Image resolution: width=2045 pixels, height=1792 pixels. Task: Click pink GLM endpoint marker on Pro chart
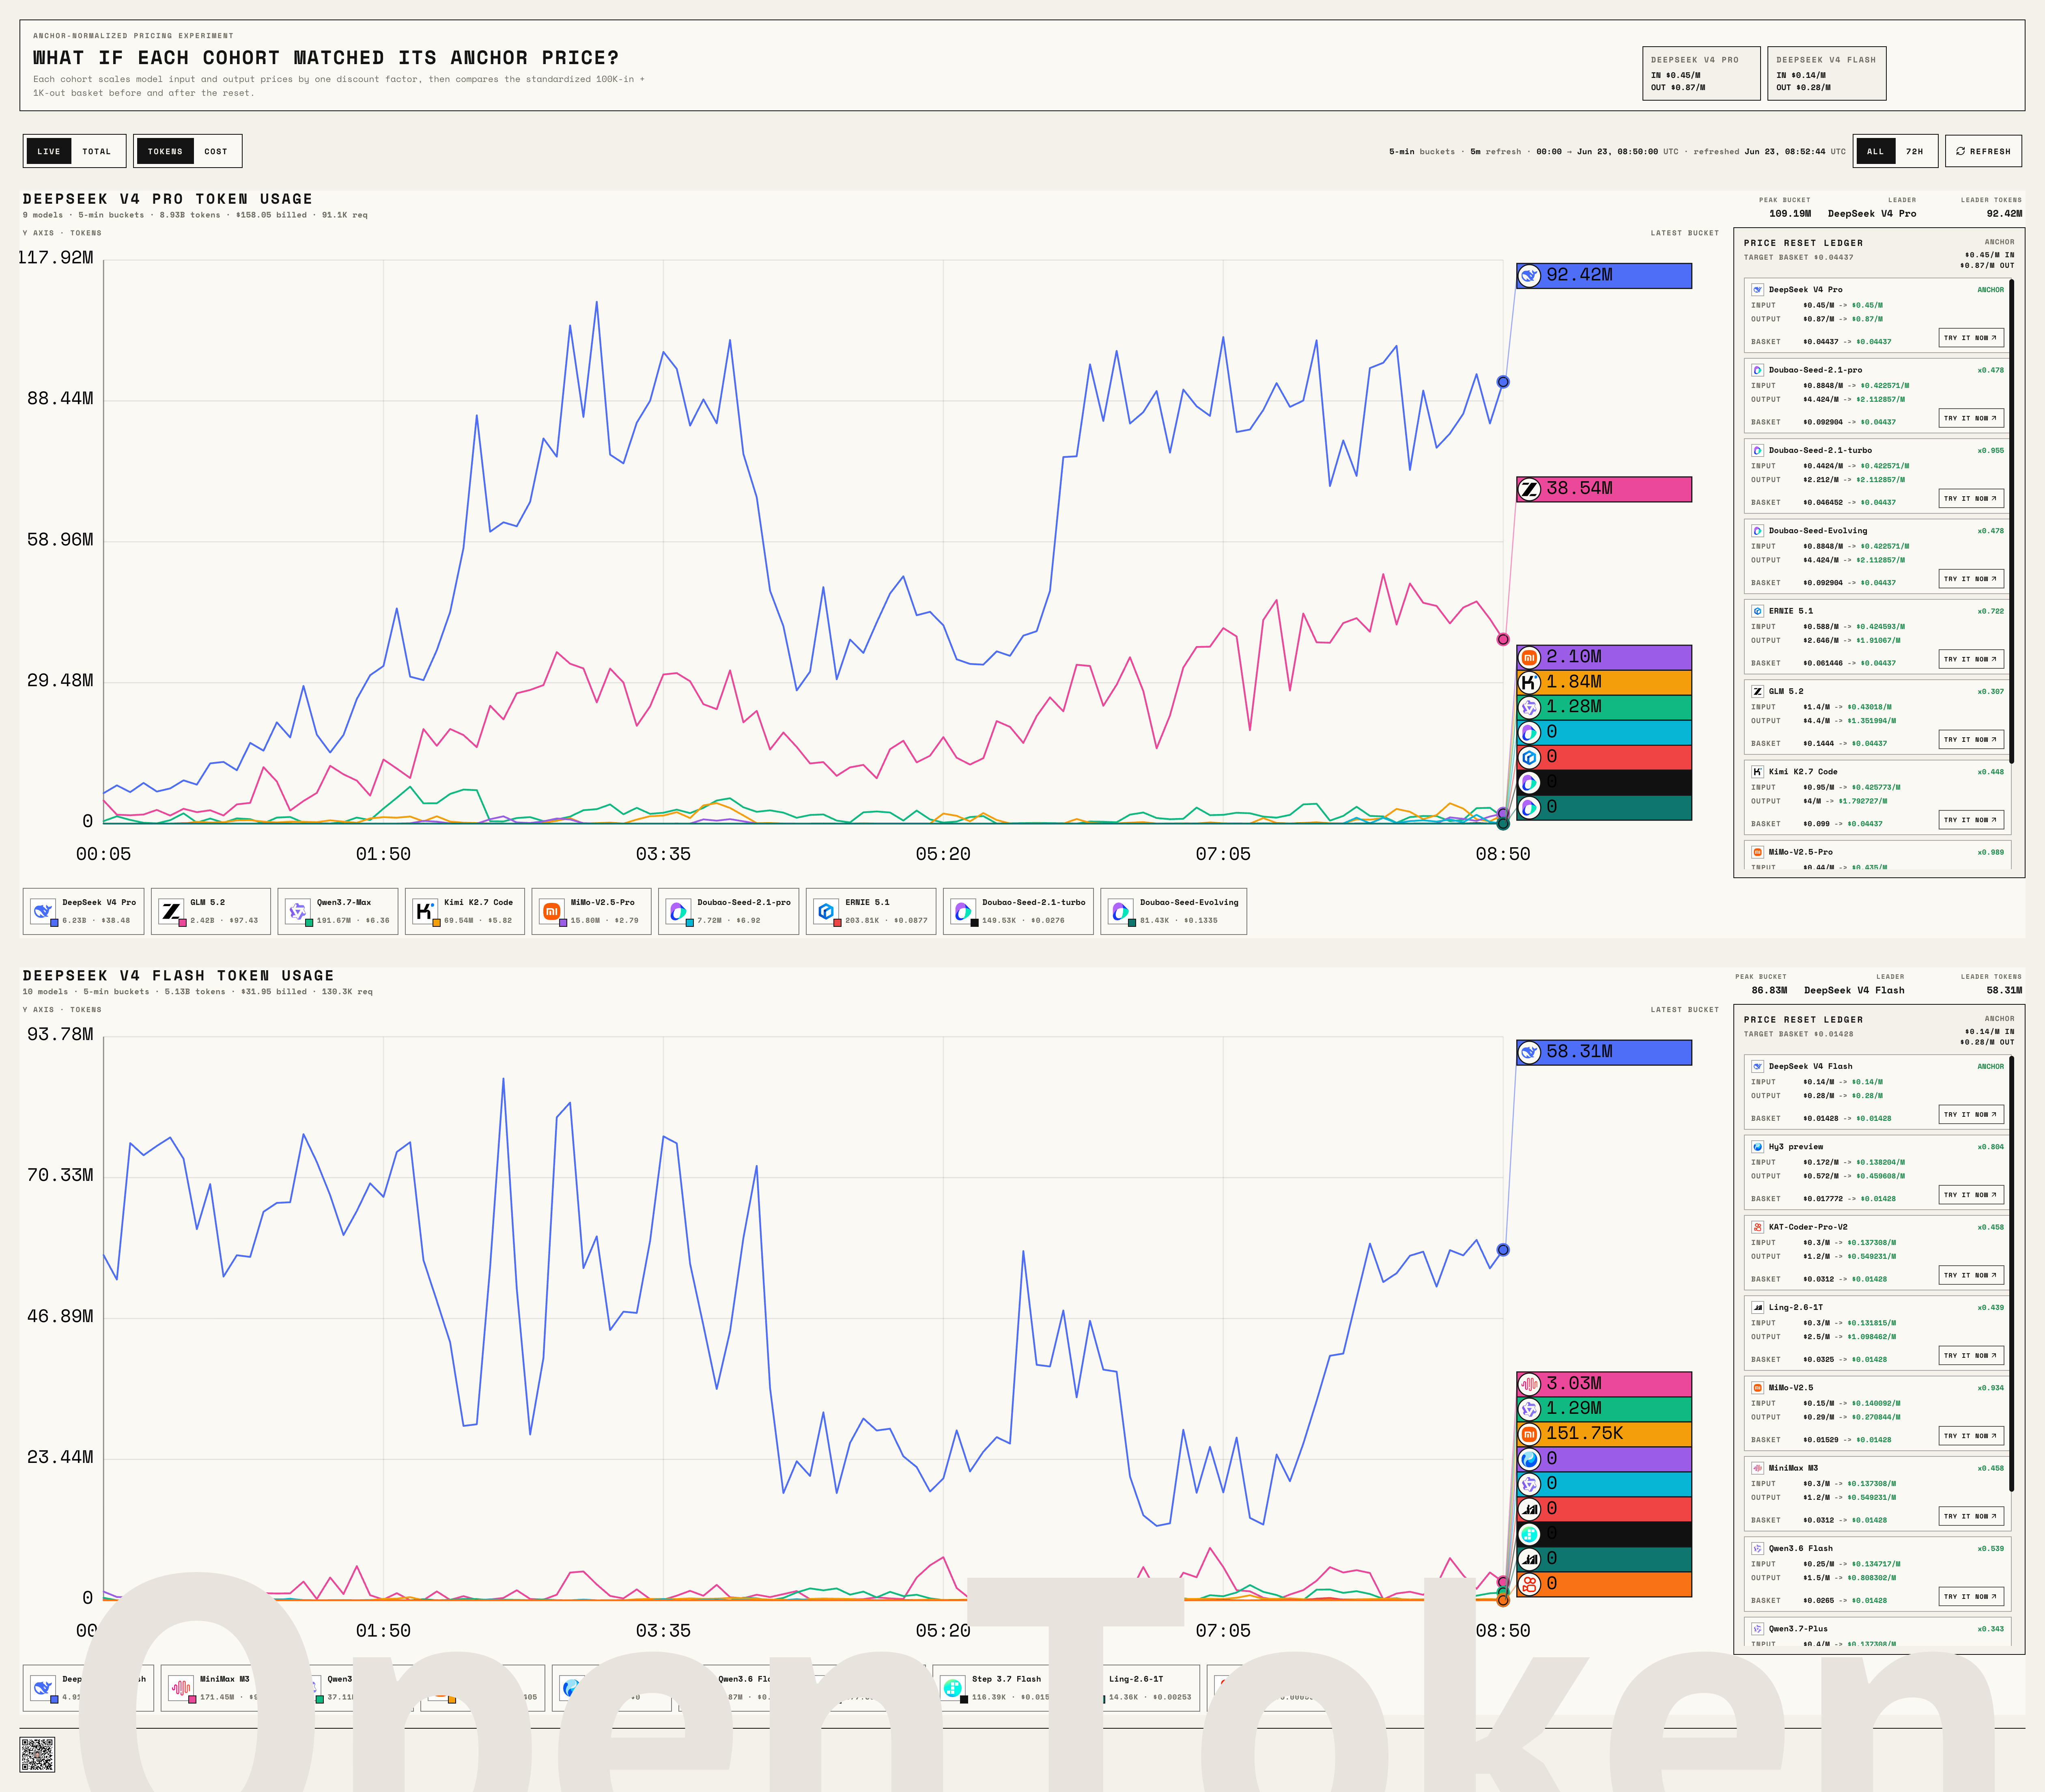[x=1503, y=640]
